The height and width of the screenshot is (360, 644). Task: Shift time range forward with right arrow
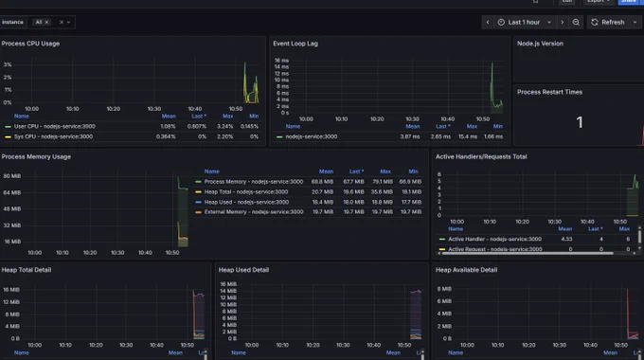click(x=563, y=22)
